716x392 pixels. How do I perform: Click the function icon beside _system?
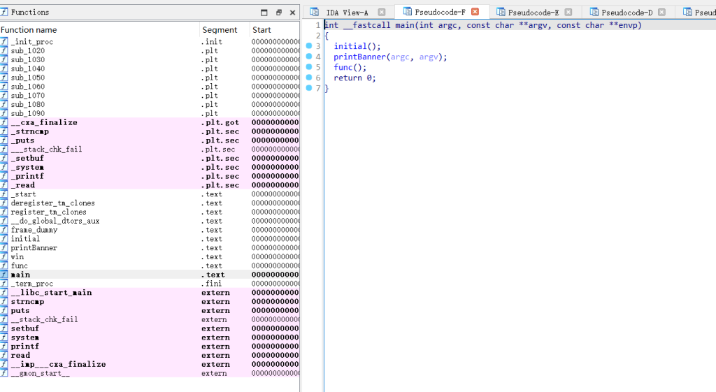tap(4, 167)
